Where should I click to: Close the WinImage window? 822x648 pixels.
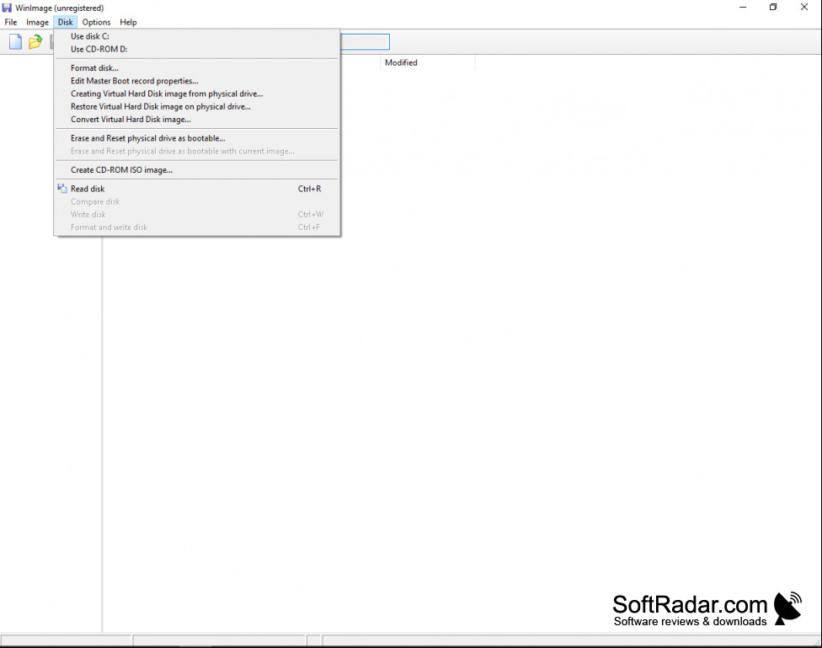pos(804,8)
